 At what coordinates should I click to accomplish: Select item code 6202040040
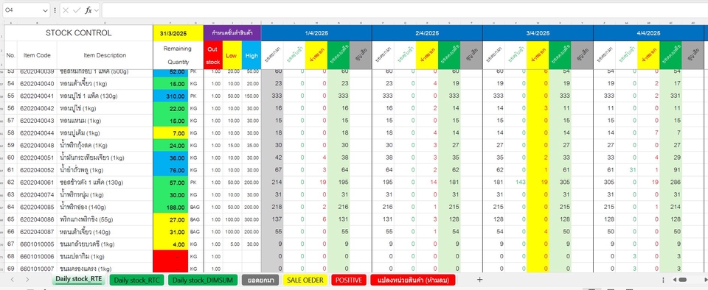37,84
